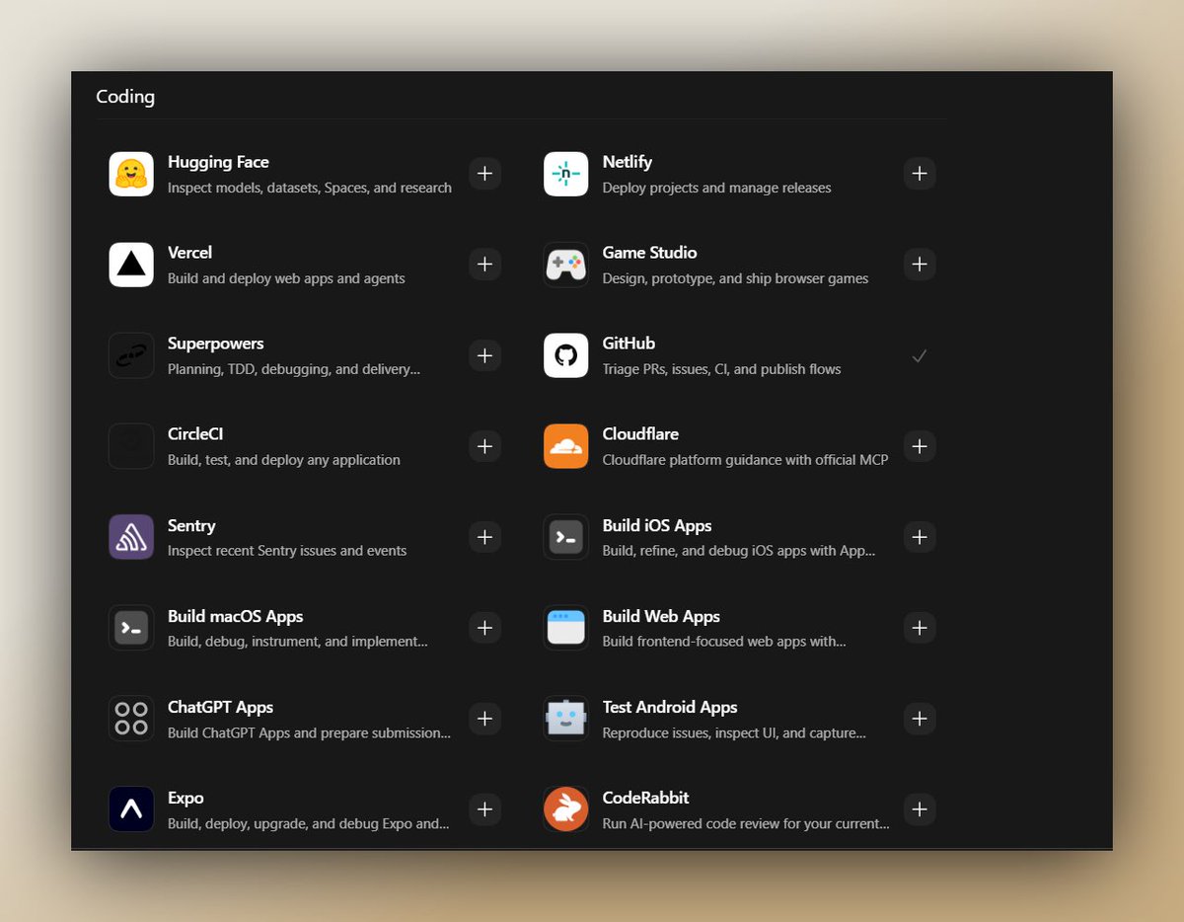Select the Build Web Apps browser icon
The height and width of the screenshot is (922, 1184).
pyautogui.click(x=566, y=628)
